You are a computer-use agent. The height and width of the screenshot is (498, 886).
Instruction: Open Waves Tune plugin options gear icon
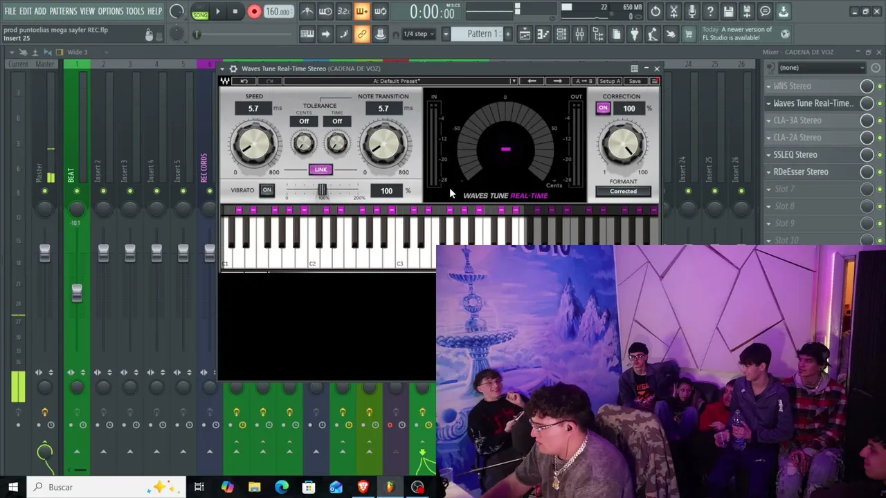pyautogui.click(x=233, y=68)
